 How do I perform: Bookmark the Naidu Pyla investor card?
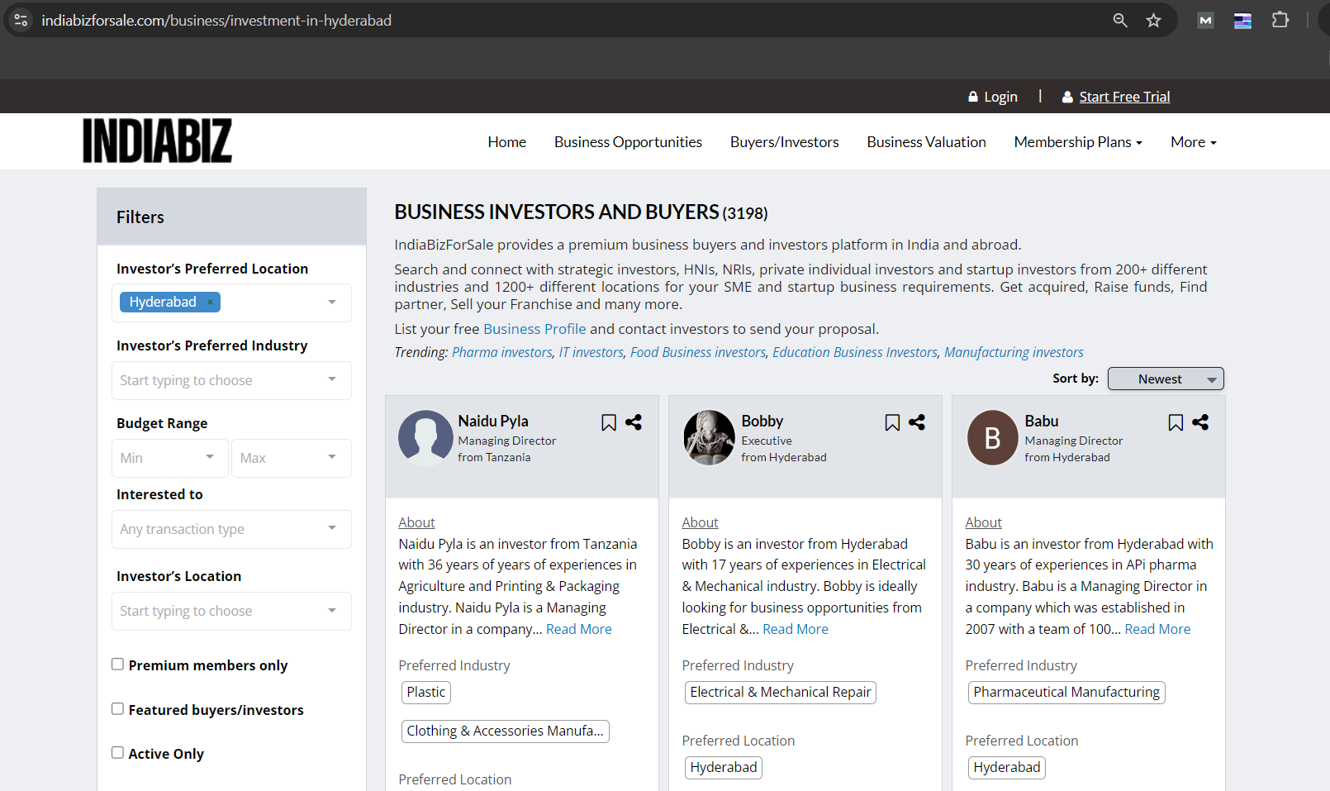click(x=609, y=422)
